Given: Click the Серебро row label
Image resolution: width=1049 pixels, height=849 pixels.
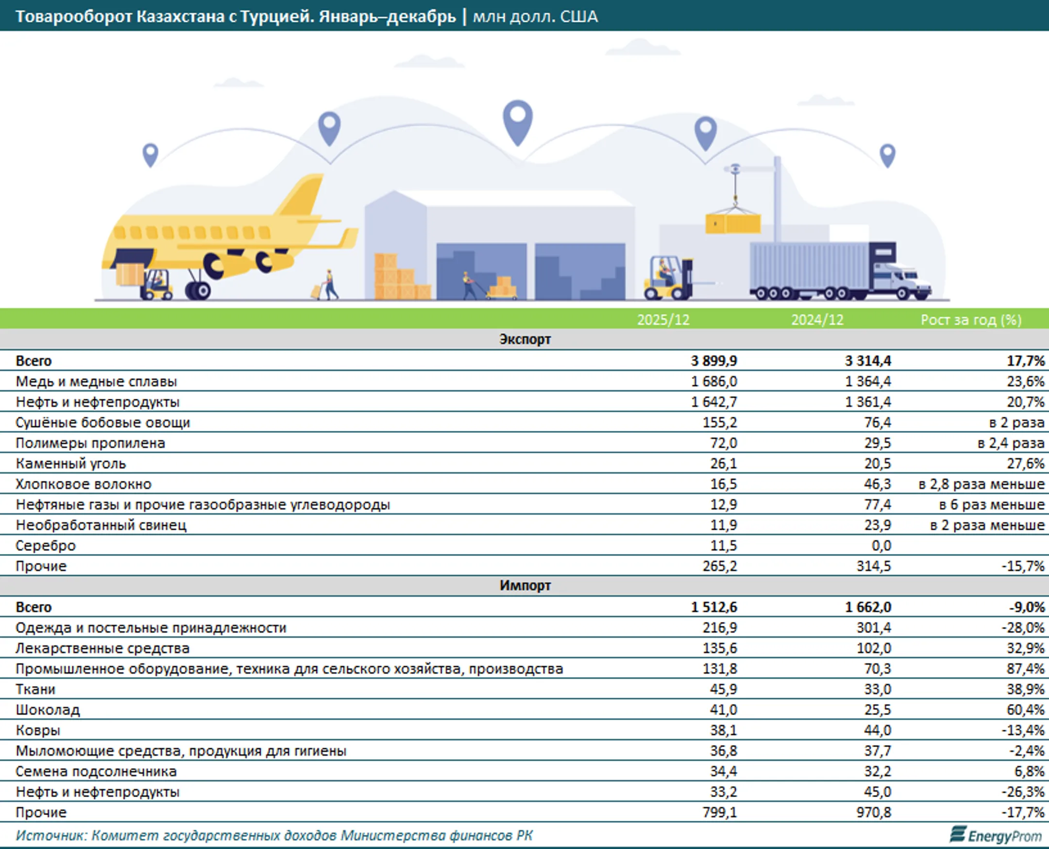Looking at the screenshot, I should coord(46,545).
